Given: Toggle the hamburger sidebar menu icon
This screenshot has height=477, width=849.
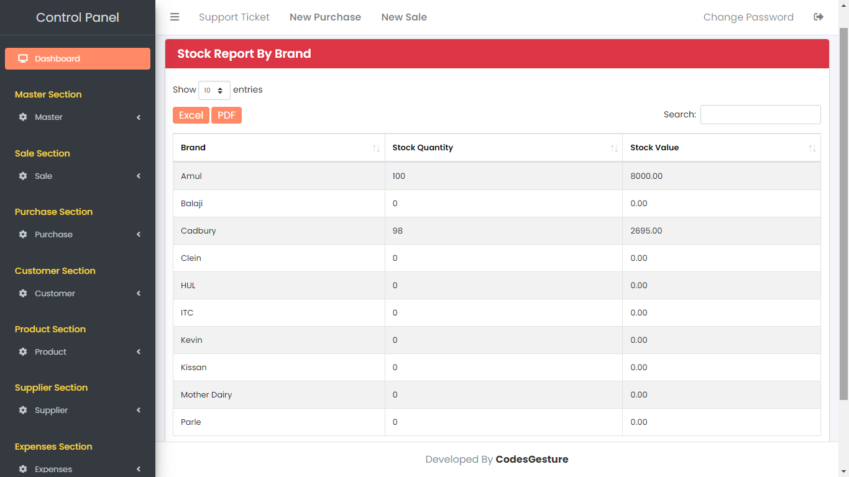Looking at the screenshot, I should (175, 17).
